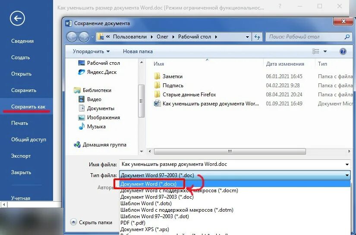This screenshot has height=235, width=356.
Task: Click the file list horizontal scrollbar thumb
Action: [x=230, y=151]
